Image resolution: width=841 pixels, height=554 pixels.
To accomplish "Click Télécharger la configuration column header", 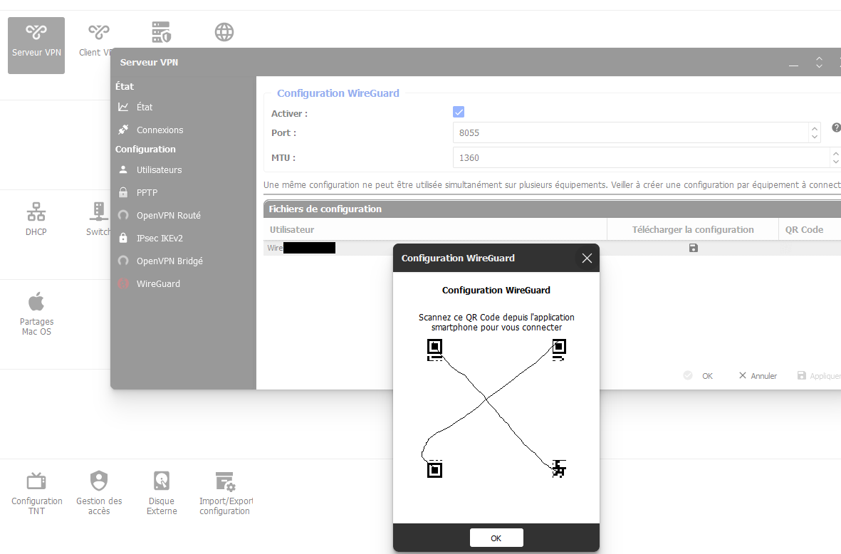I will 692,229.
